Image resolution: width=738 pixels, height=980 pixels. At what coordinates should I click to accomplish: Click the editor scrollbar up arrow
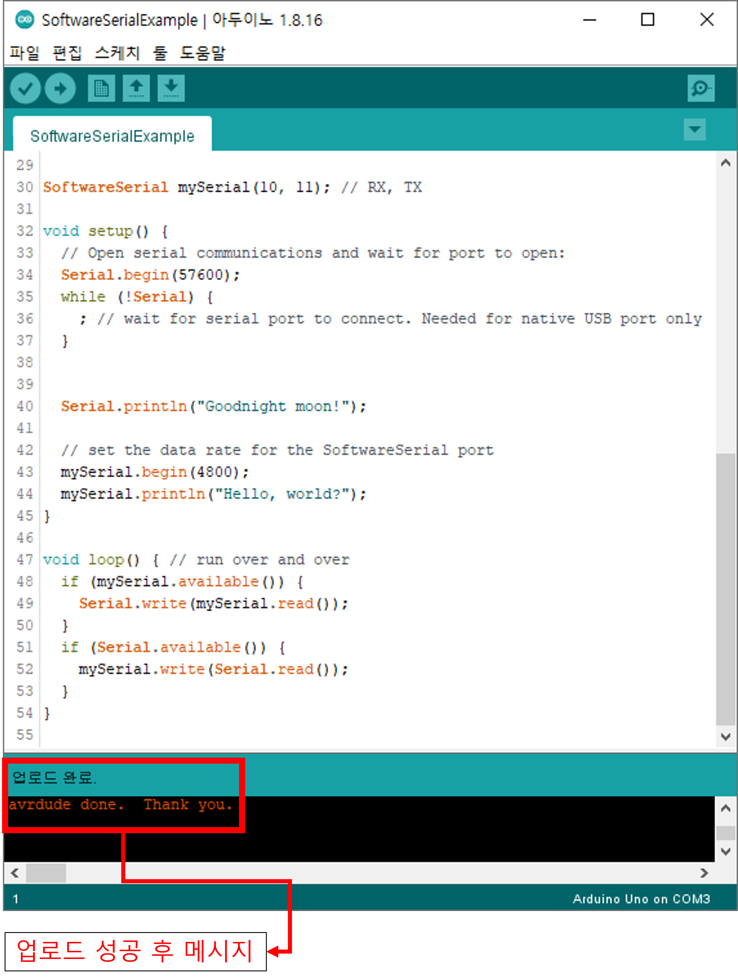pos(726,163)
